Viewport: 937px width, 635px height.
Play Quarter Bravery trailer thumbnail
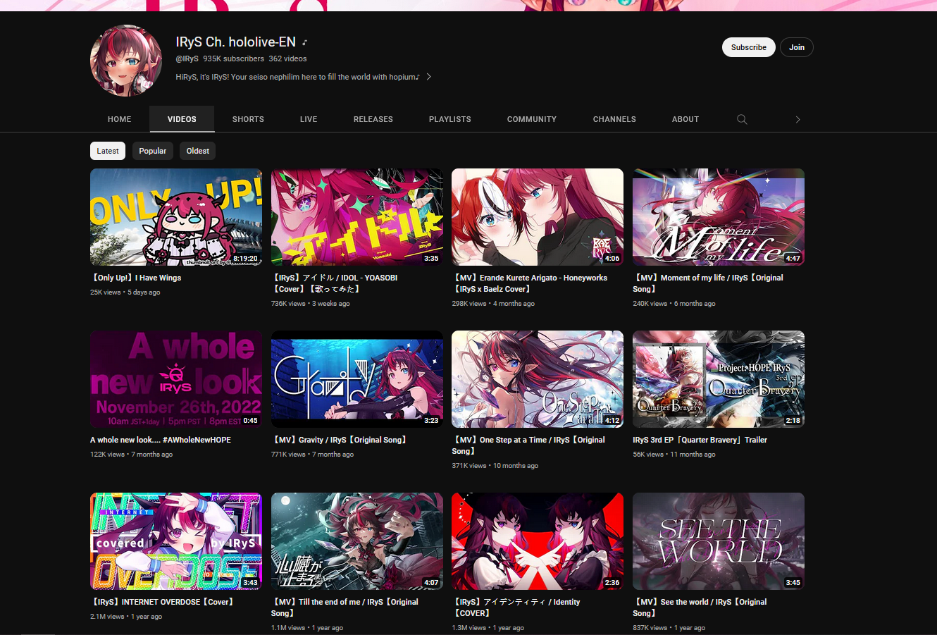[719, 379]
